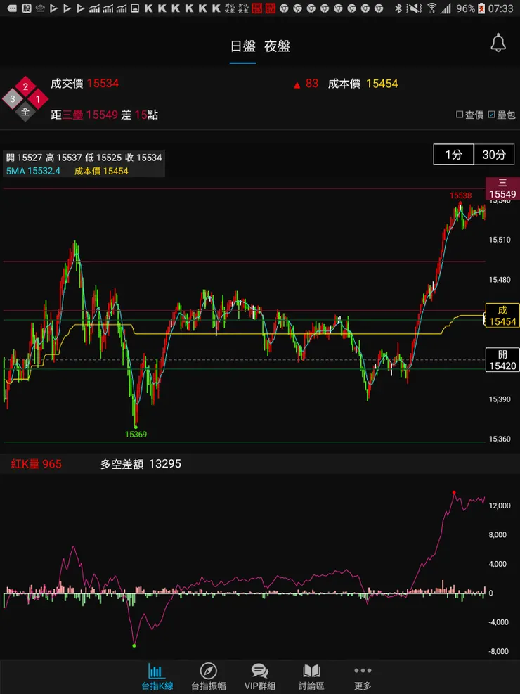Tap the red change value 83
Image resolution: width=520 pixels, height=694 pixels.
click(x=312, y=84)
